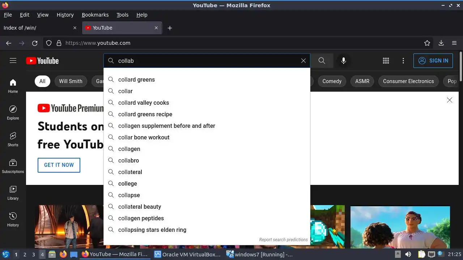Choose suggestion "collagen supplement before and after"
This screenshot has width=463, height=260.
[x=207, y=126]
